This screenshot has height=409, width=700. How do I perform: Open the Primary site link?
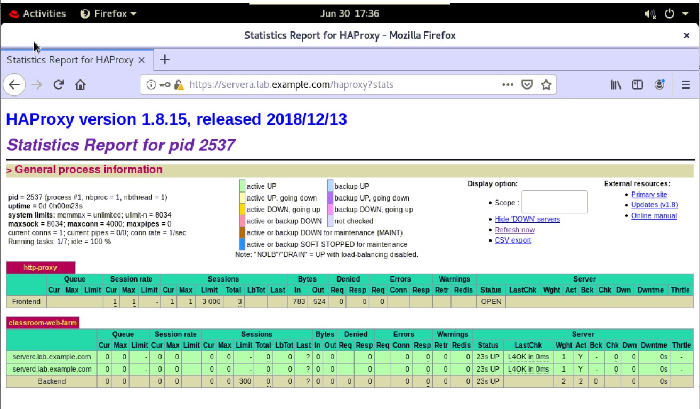pos(649,195)
